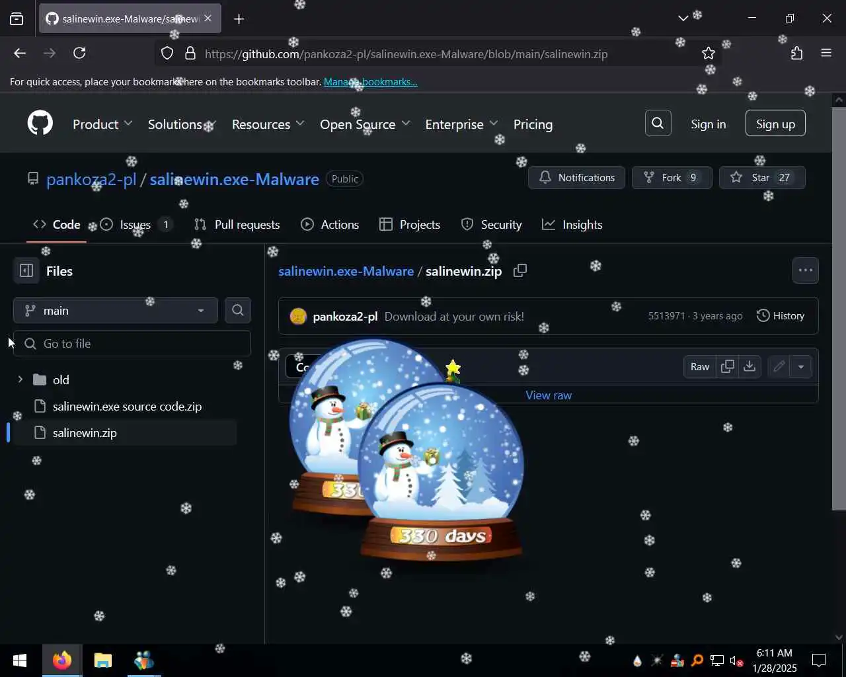Click the Firefox taskbar icon
Screen dimensions: 846x677
point(62,660)
